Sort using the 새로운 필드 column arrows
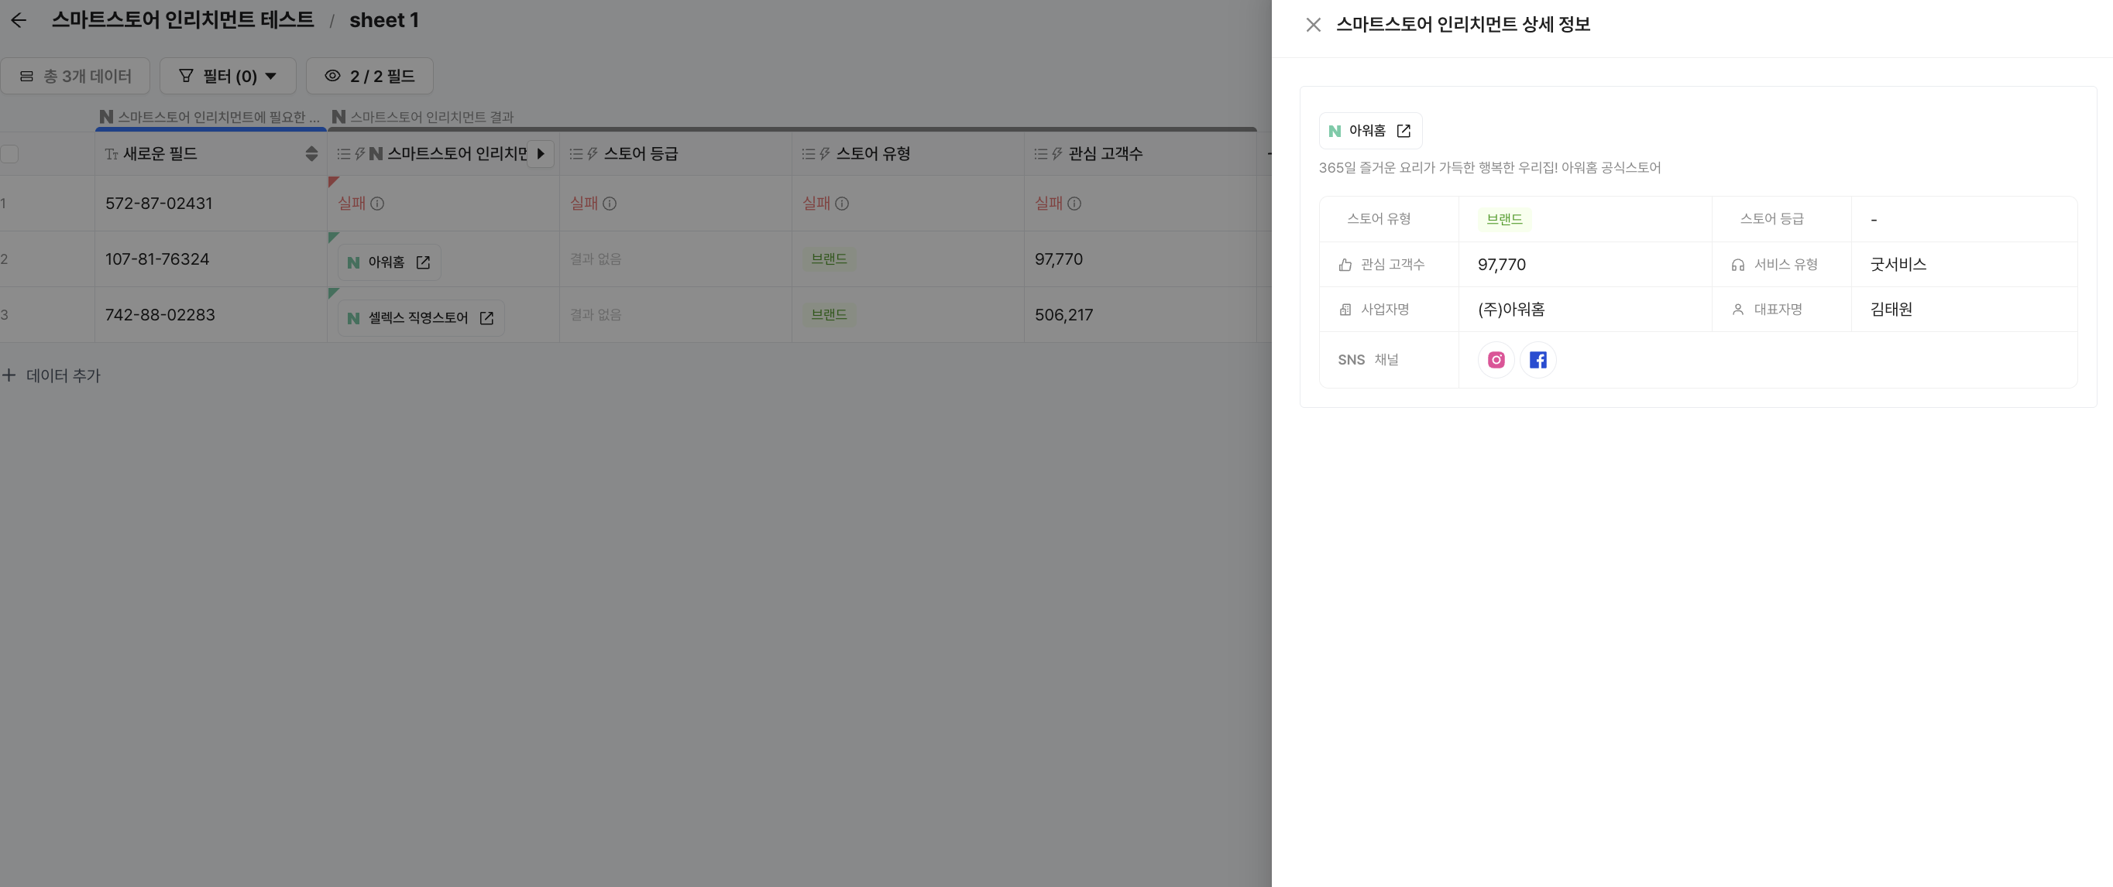2113x887 pixels. [x=311, y=154]
